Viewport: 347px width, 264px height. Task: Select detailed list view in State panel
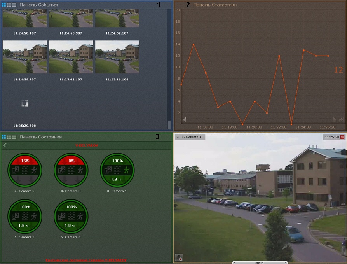point(9,137)
